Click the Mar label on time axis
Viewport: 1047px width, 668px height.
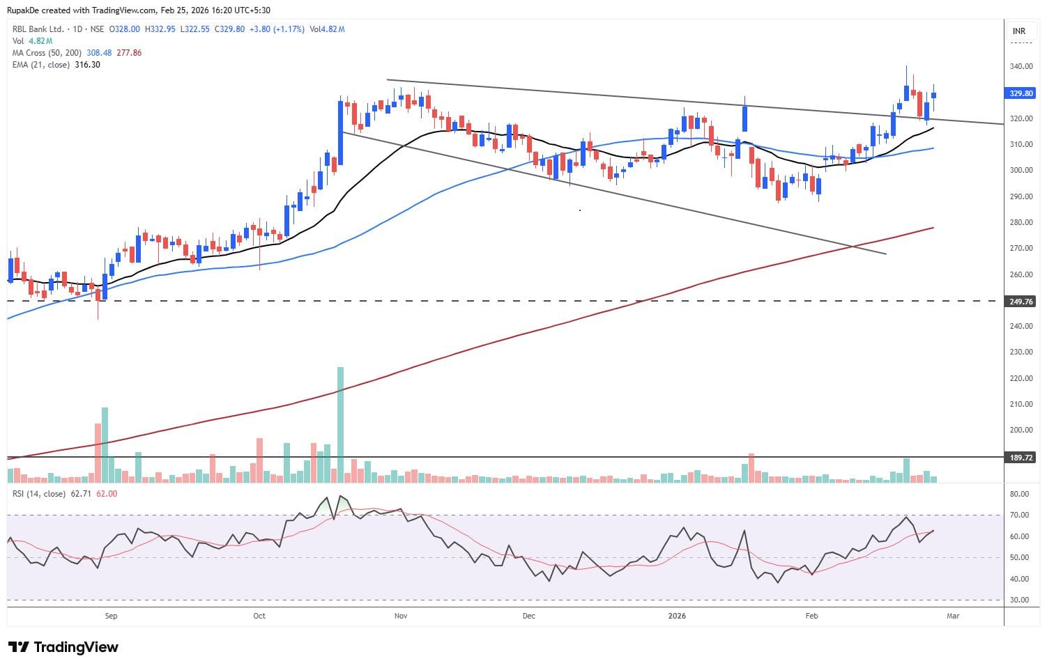[x=953, y=616]
